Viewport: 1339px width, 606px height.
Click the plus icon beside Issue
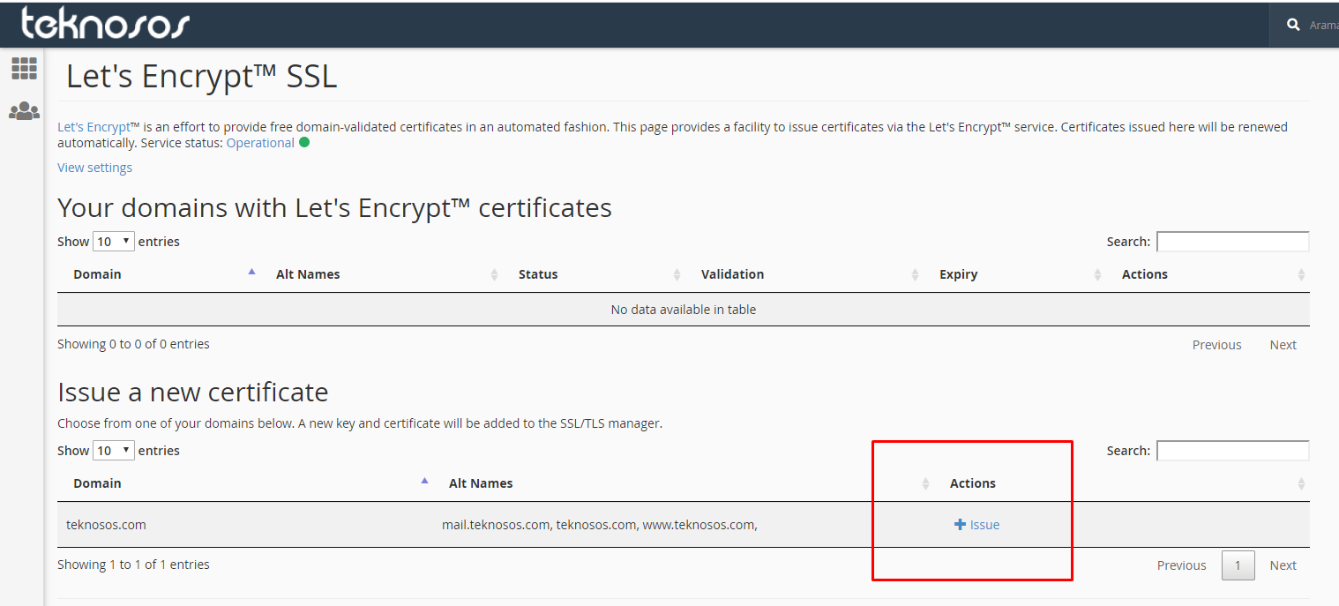pos(960,525)
